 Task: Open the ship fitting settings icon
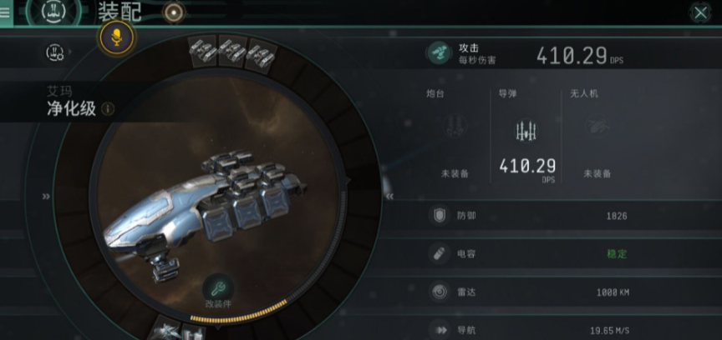55,52
